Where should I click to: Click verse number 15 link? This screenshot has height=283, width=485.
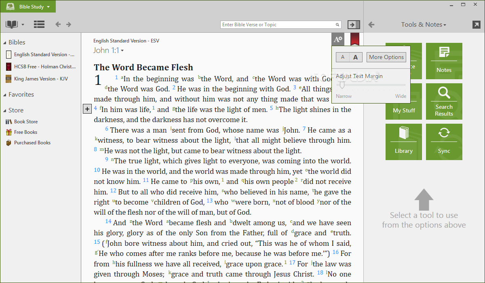[97, 242]
